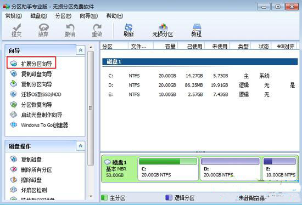
Task: Launch the 扩展分区向导 wizard
Action: click(31, 63)
